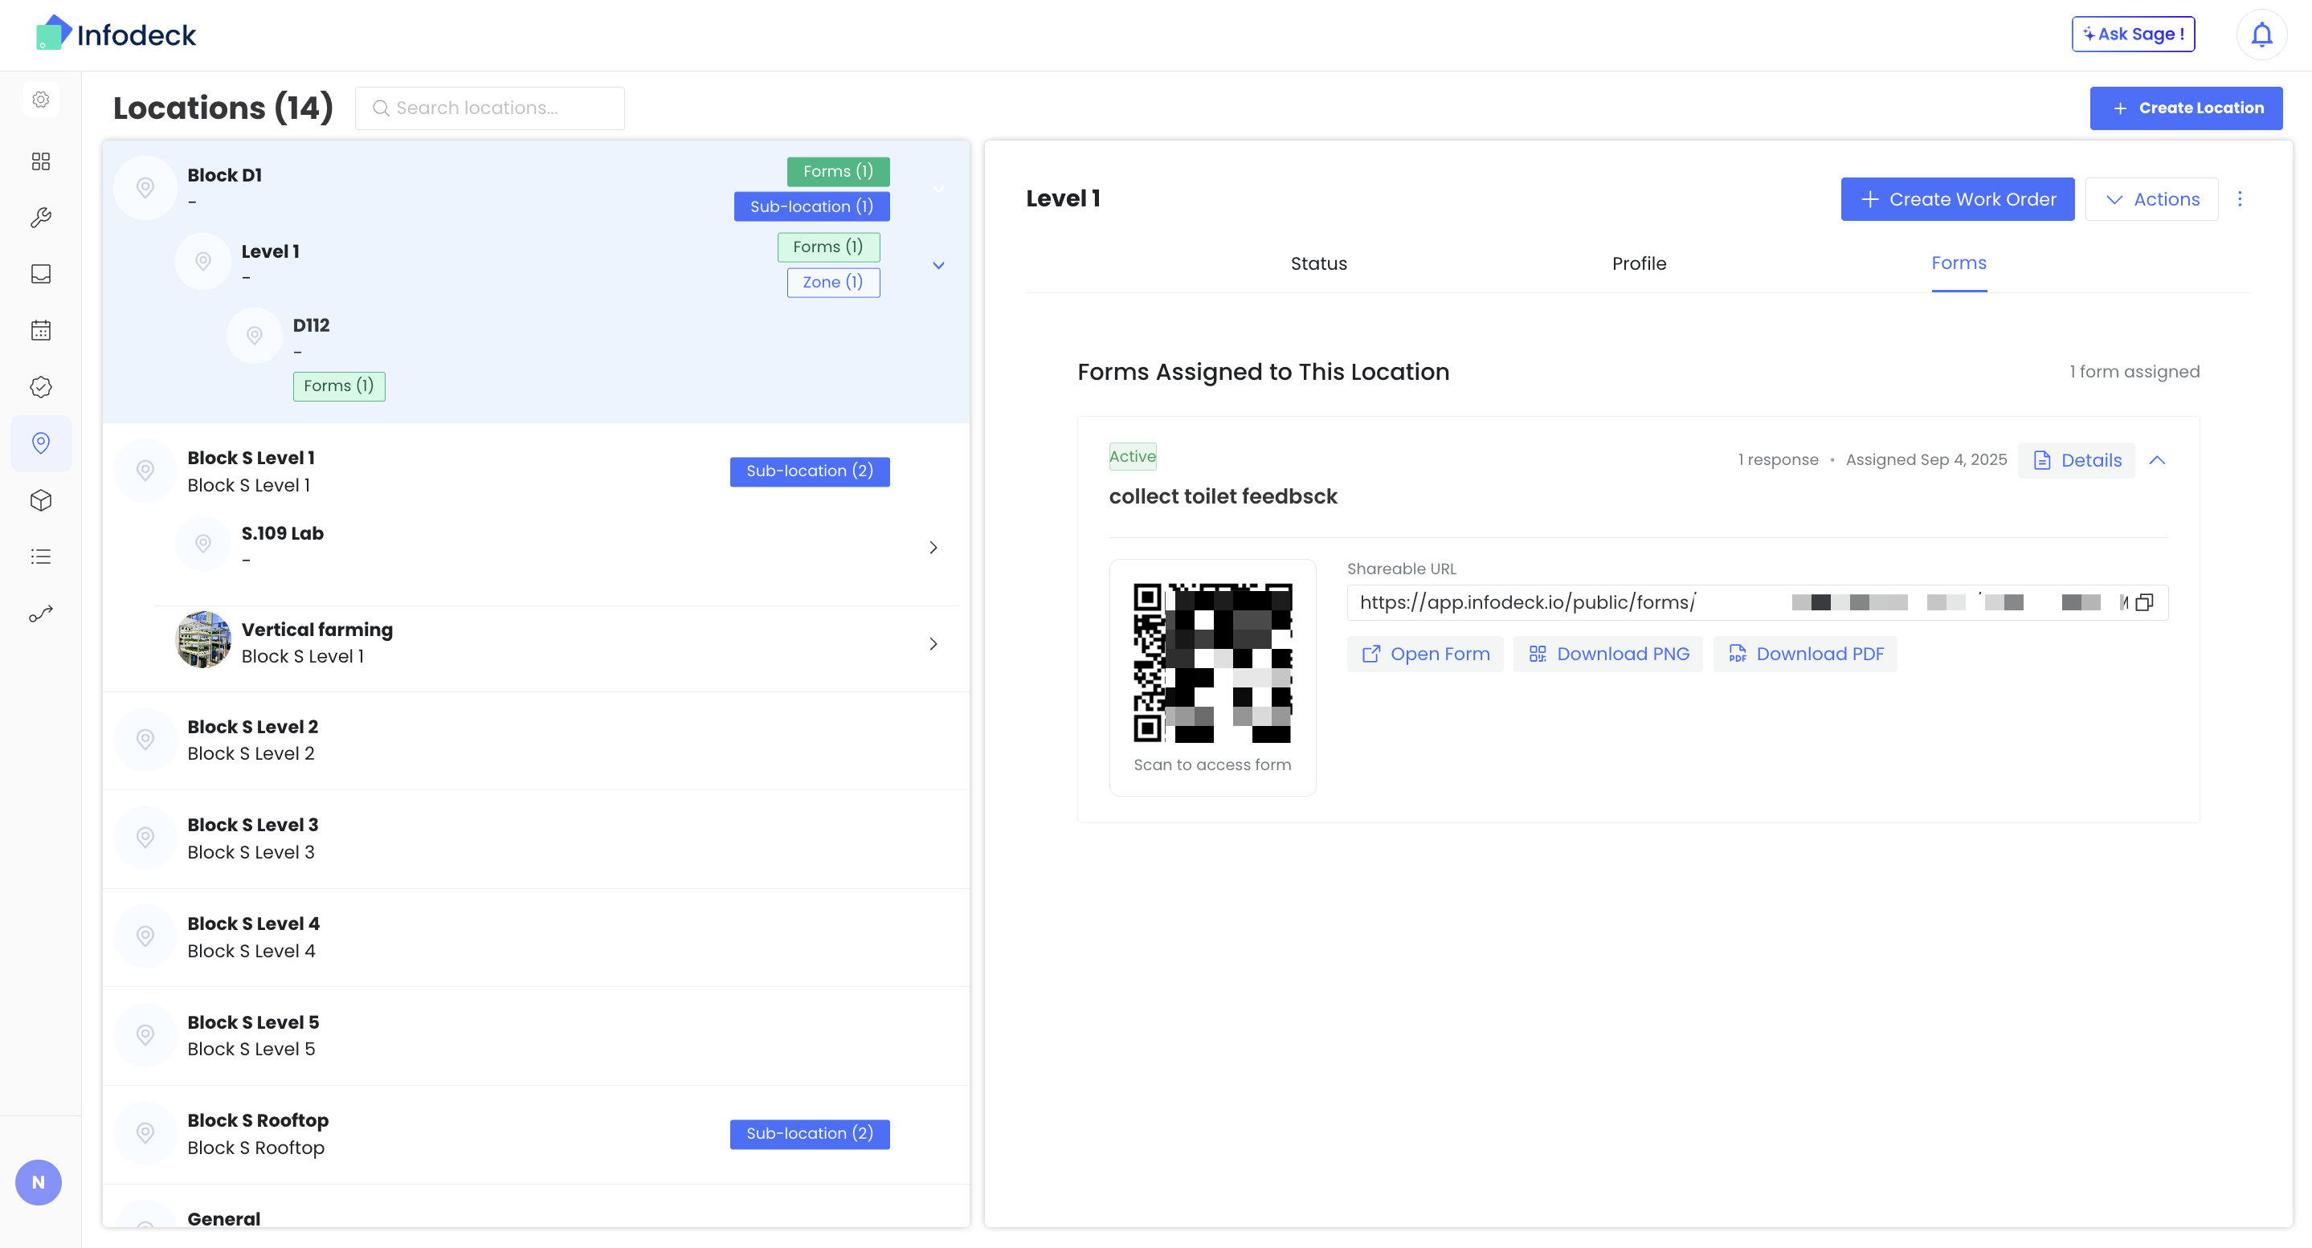
Task: Open the calendar icon in sidebar
Action: coord(40,330)
